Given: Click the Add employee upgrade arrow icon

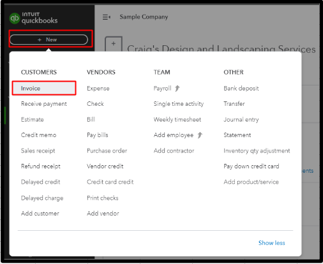Looking at the screenshot, I should (200, 135).
